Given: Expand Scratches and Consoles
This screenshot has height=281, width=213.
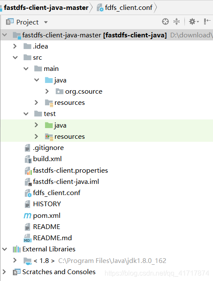Looking at the screenshot, I should pos(4,272).
